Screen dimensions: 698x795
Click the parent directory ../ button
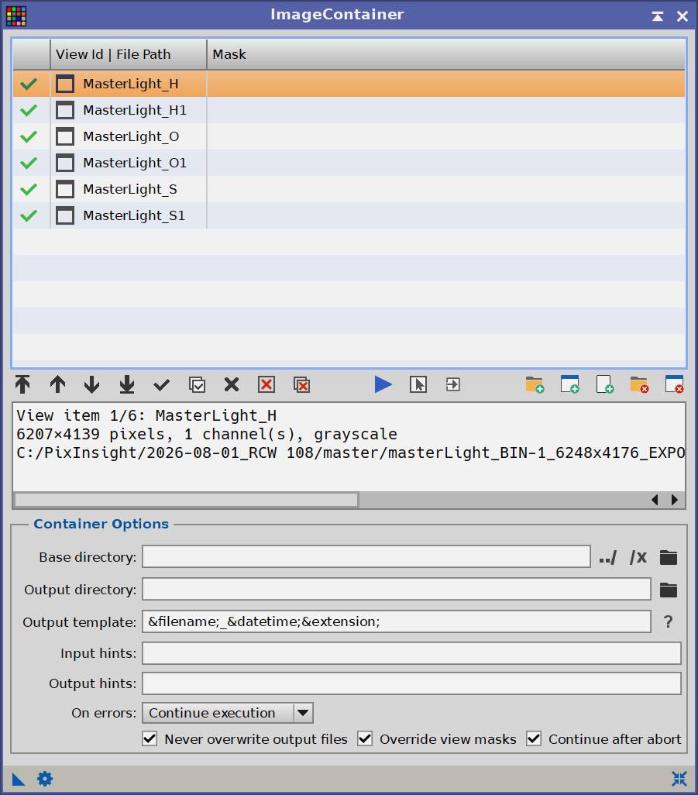click(608, 557)
